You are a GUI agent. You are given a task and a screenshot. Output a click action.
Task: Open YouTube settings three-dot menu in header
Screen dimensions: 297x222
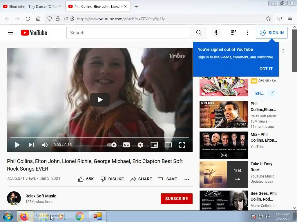click(248, 33)
